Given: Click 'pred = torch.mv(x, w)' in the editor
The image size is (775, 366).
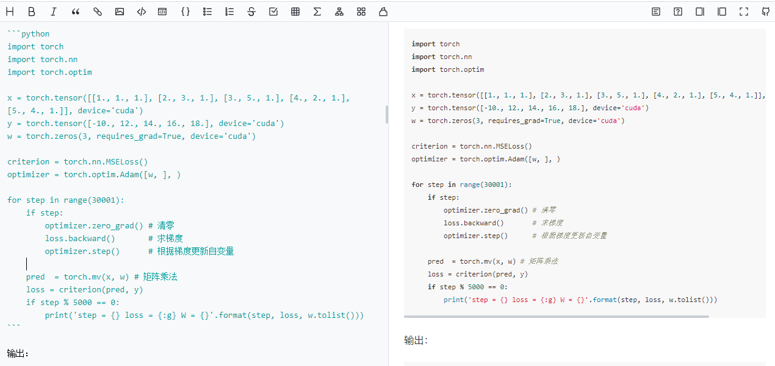Looking at the screenshot, I should pyautogui.click(x=77, y=276).
